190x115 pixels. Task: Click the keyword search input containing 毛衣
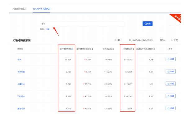(x=82, y=24)
